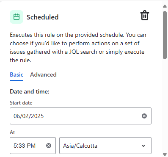The width and height of the screenshot is (168, 157).
Task: Click the scrollbar up arrow
Action: 165,6
